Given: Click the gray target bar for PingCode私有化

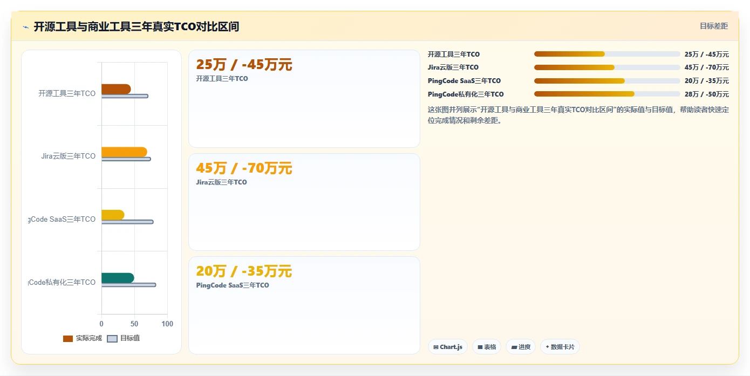Looking at the screenshot, I should click(128, 285).
